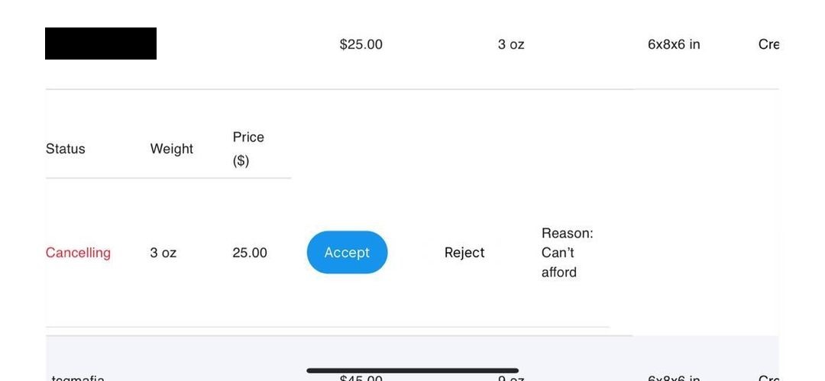Tap the black home indicator bar
The width and height of the screenshot is (825, 381).
click(412, 370)
